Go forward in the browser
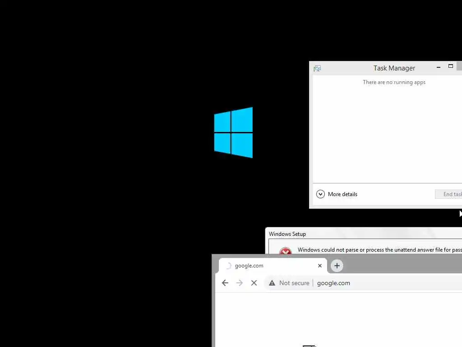The width and height of the screenshot is (462, 347). [x=240, y=283]
